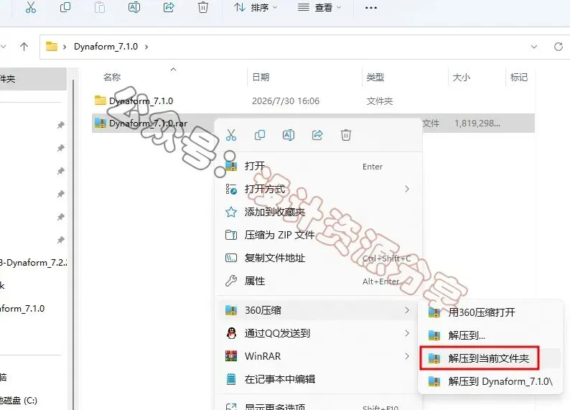This screenshot has width=570, height=410.
Task: Click the Rename icon in Explorer toolbar
Action: point(134,7)
